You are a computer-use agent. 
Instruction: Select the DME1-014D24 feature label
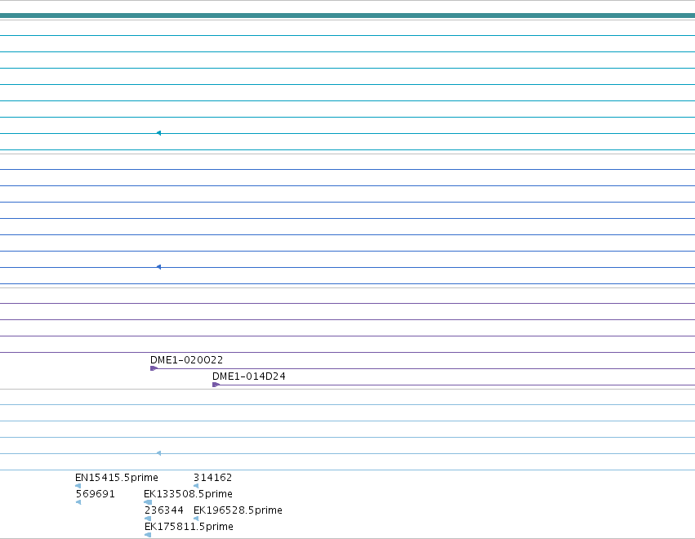[x=248, y=376]
